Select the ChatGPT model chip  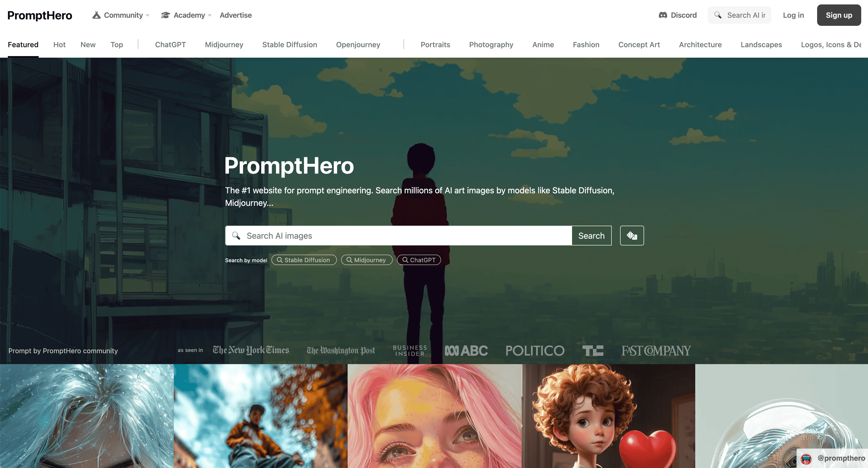pyautogui.click(x=419, y=260)
